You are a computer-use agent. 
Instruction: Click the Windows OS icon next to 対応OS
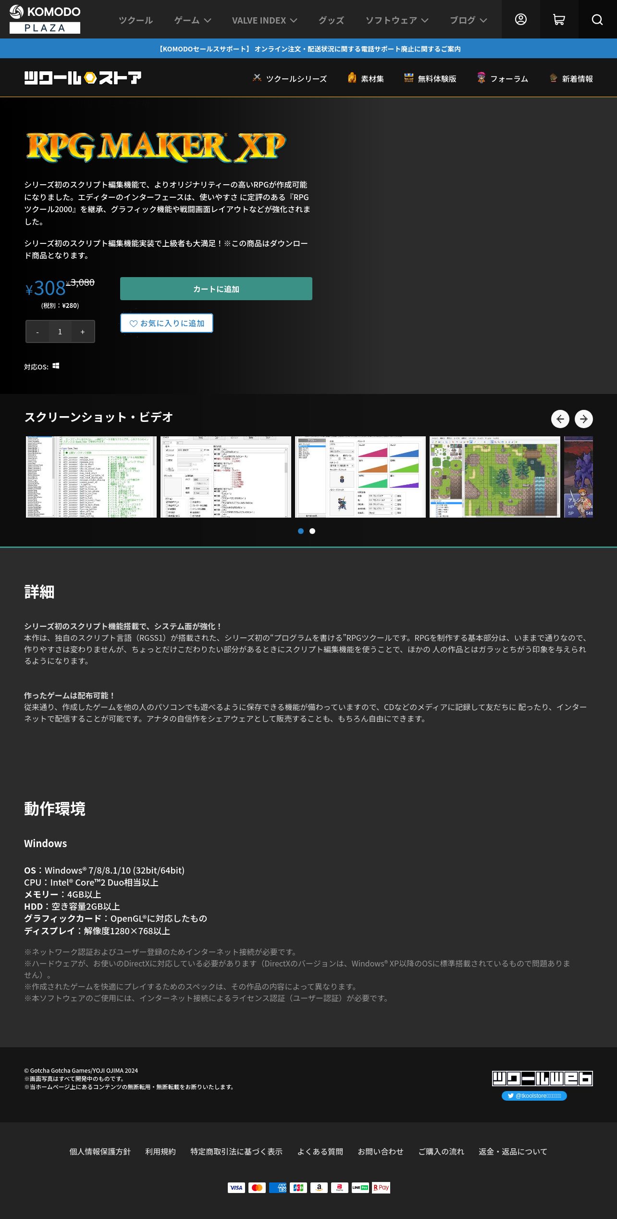tap(56, 366)
